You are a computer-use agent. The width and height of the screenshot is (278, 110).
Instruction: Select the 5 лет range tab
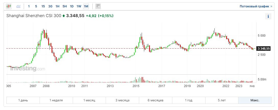(222, 100)
